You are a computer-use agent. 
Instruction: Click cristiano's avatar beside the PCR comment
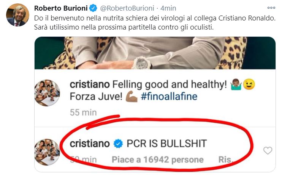pos(47,152)
